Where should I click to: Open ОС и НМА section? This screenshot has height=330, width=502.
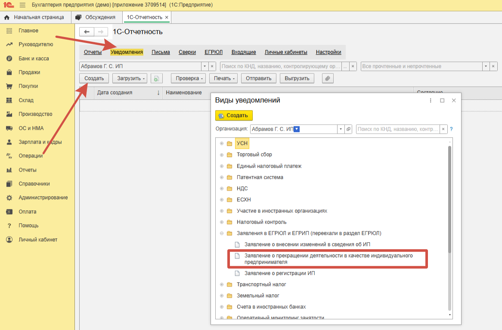point(31,128)
